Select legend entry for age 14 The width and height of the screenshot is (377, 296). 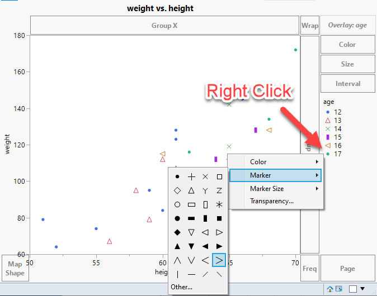[x=333, y=129]
